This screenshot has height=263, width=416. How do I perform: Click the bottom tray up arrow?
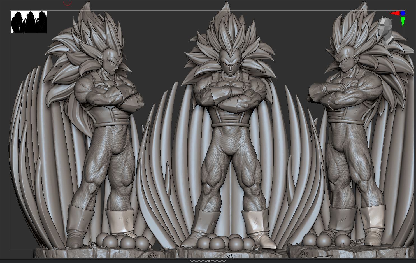[x=206, y=261]
